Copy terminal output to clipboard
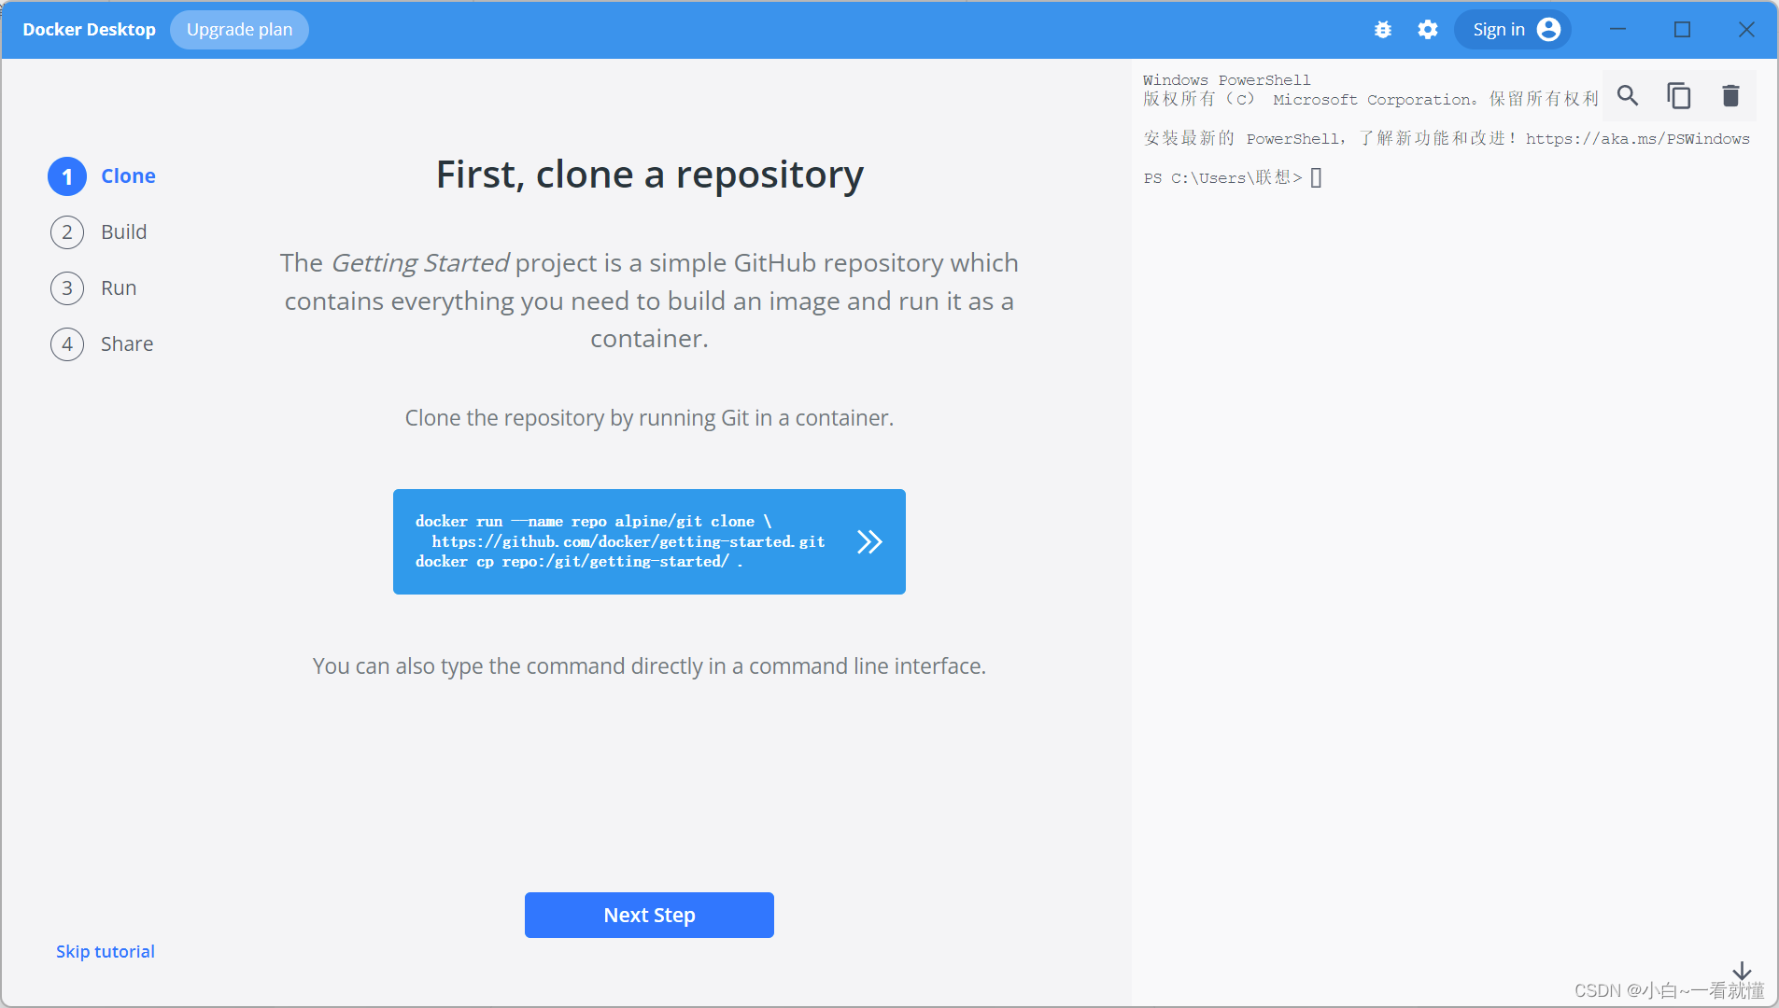 [1679, 95]
